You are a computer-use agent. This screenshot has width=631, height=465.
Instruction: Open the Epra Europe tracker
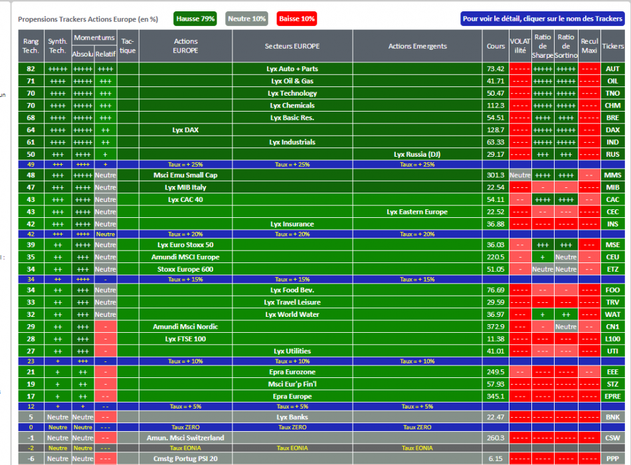coord(292,396)
